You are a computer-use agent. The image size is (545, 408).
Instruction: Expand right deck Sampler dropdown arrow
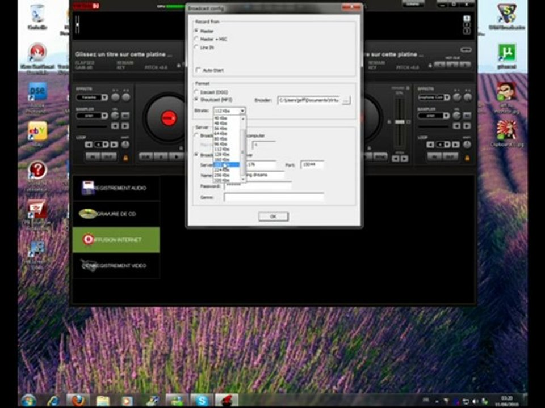(x=447, y=116)
